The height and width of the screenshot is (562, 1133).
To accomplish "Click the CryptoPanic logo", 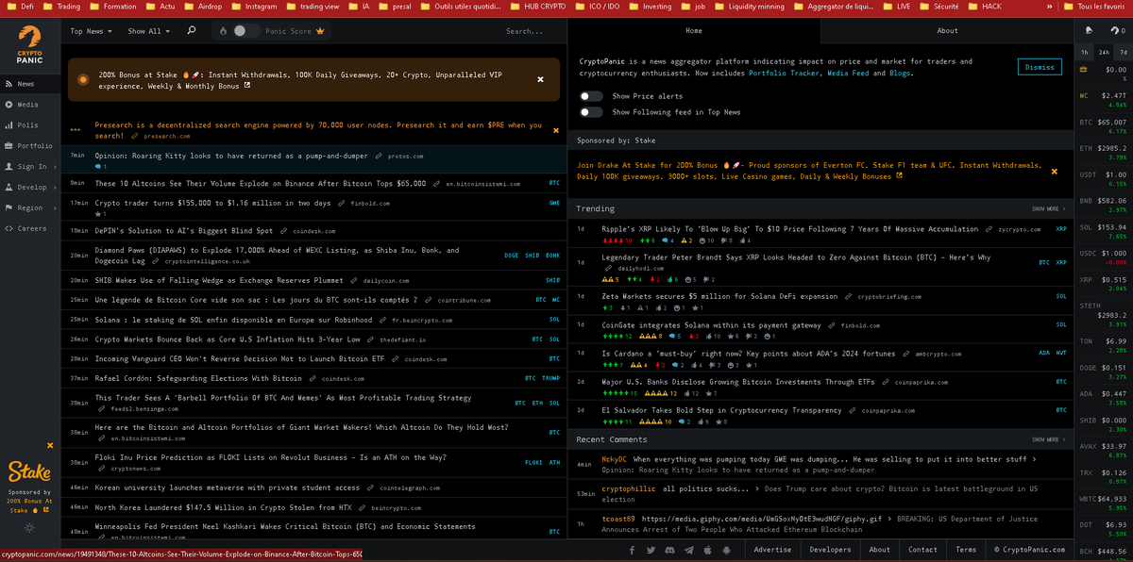I will [x=29, y=44].
